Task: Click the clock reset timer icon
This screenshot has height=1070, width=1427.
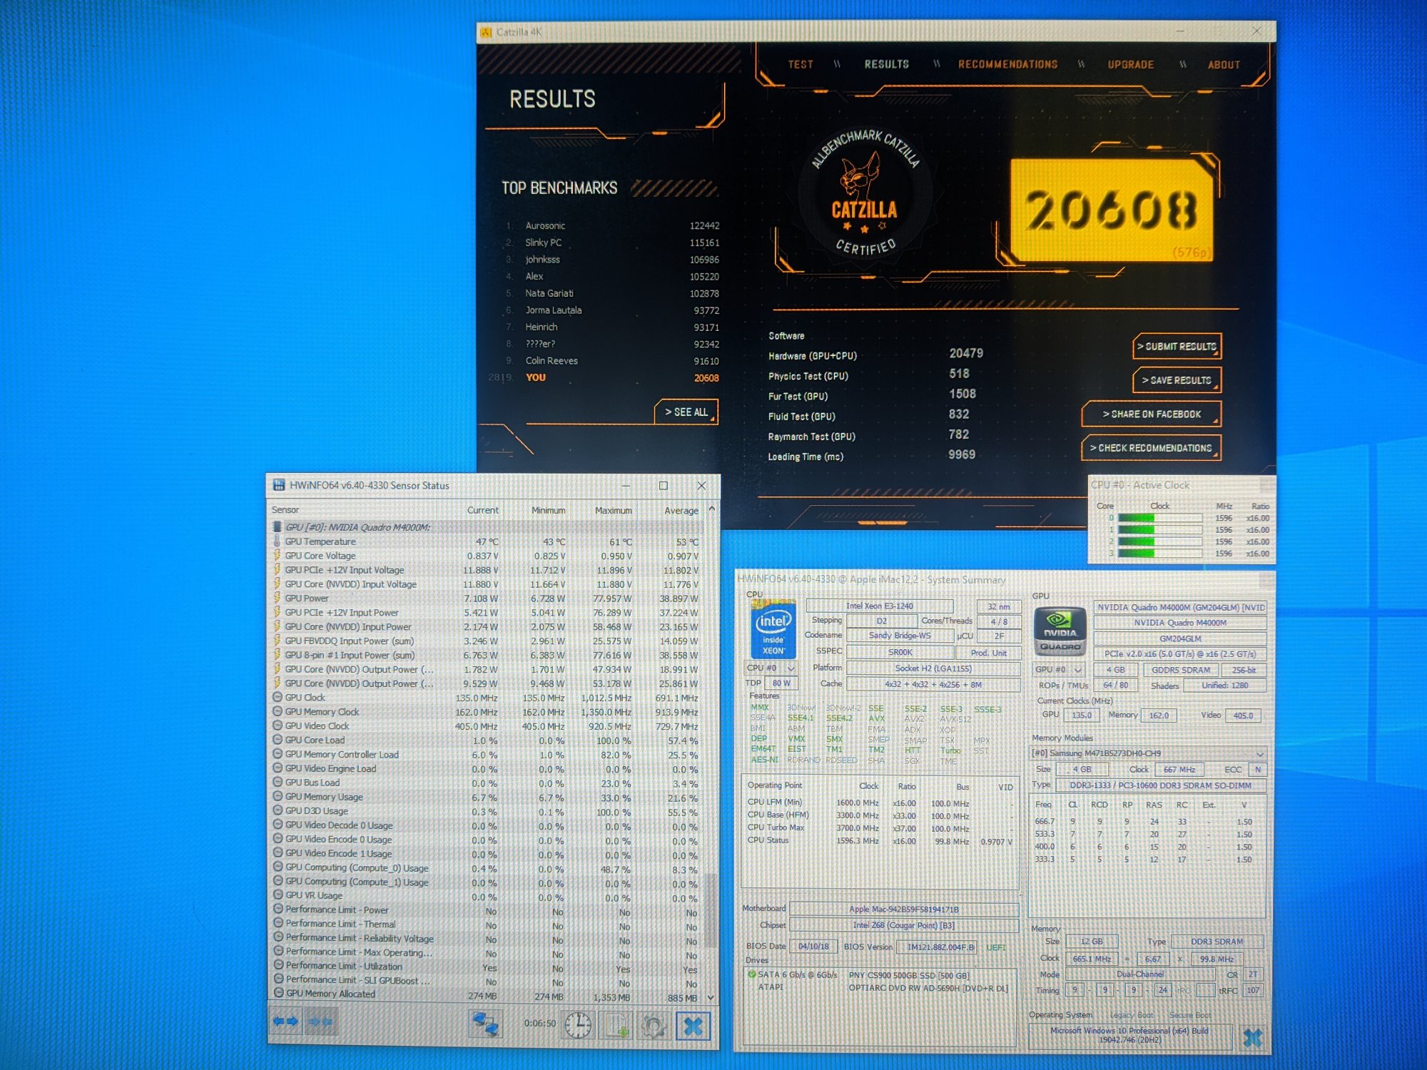Action: (578, 1025)
